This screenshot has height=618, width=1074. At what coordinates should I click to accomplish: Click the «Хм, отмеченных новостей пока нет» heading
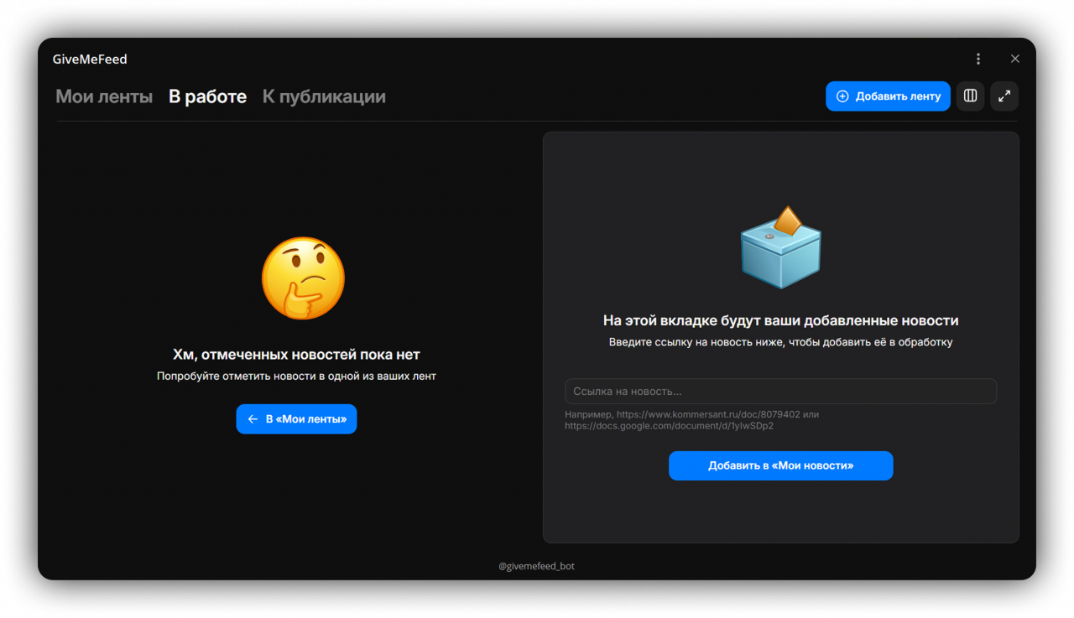(x=296, y=355)
